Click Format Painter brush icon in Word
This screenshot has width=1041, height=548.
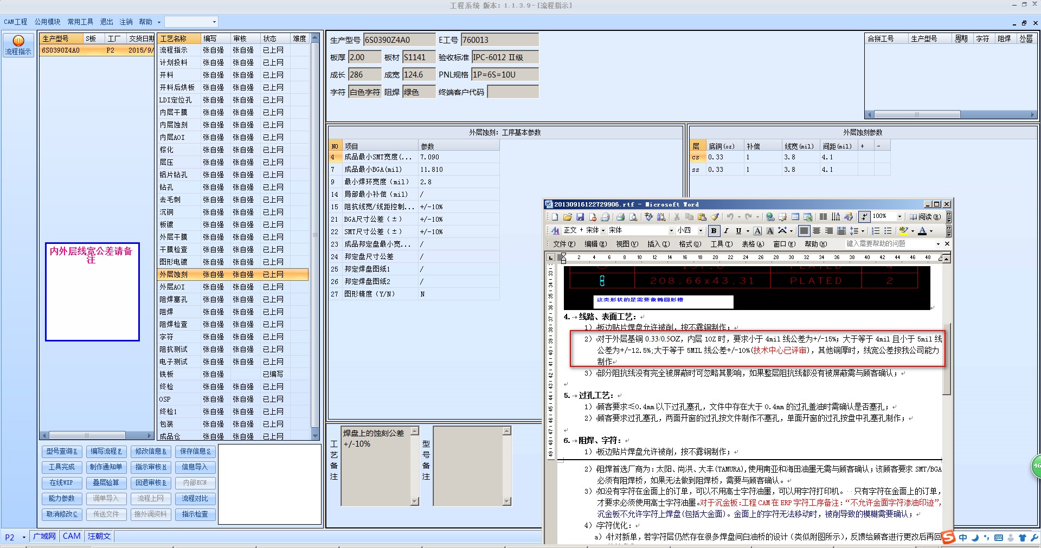coord(715,217)
